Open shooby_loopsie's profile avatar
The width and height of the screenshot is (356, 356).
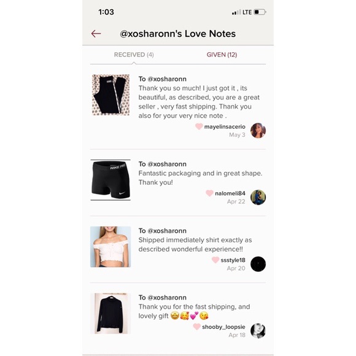tap(258, 331)
